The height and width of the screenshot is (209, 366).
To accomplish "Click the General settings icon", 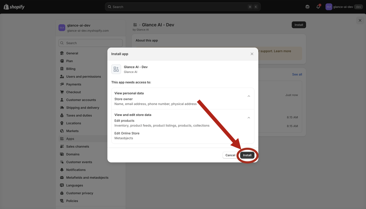I will click(x=62, y=53).
